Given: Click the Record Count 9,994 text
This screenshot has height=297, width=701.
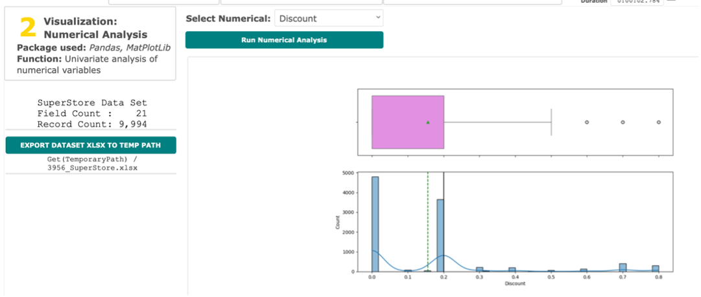Looking at the screenshot, I should [91, 124].
